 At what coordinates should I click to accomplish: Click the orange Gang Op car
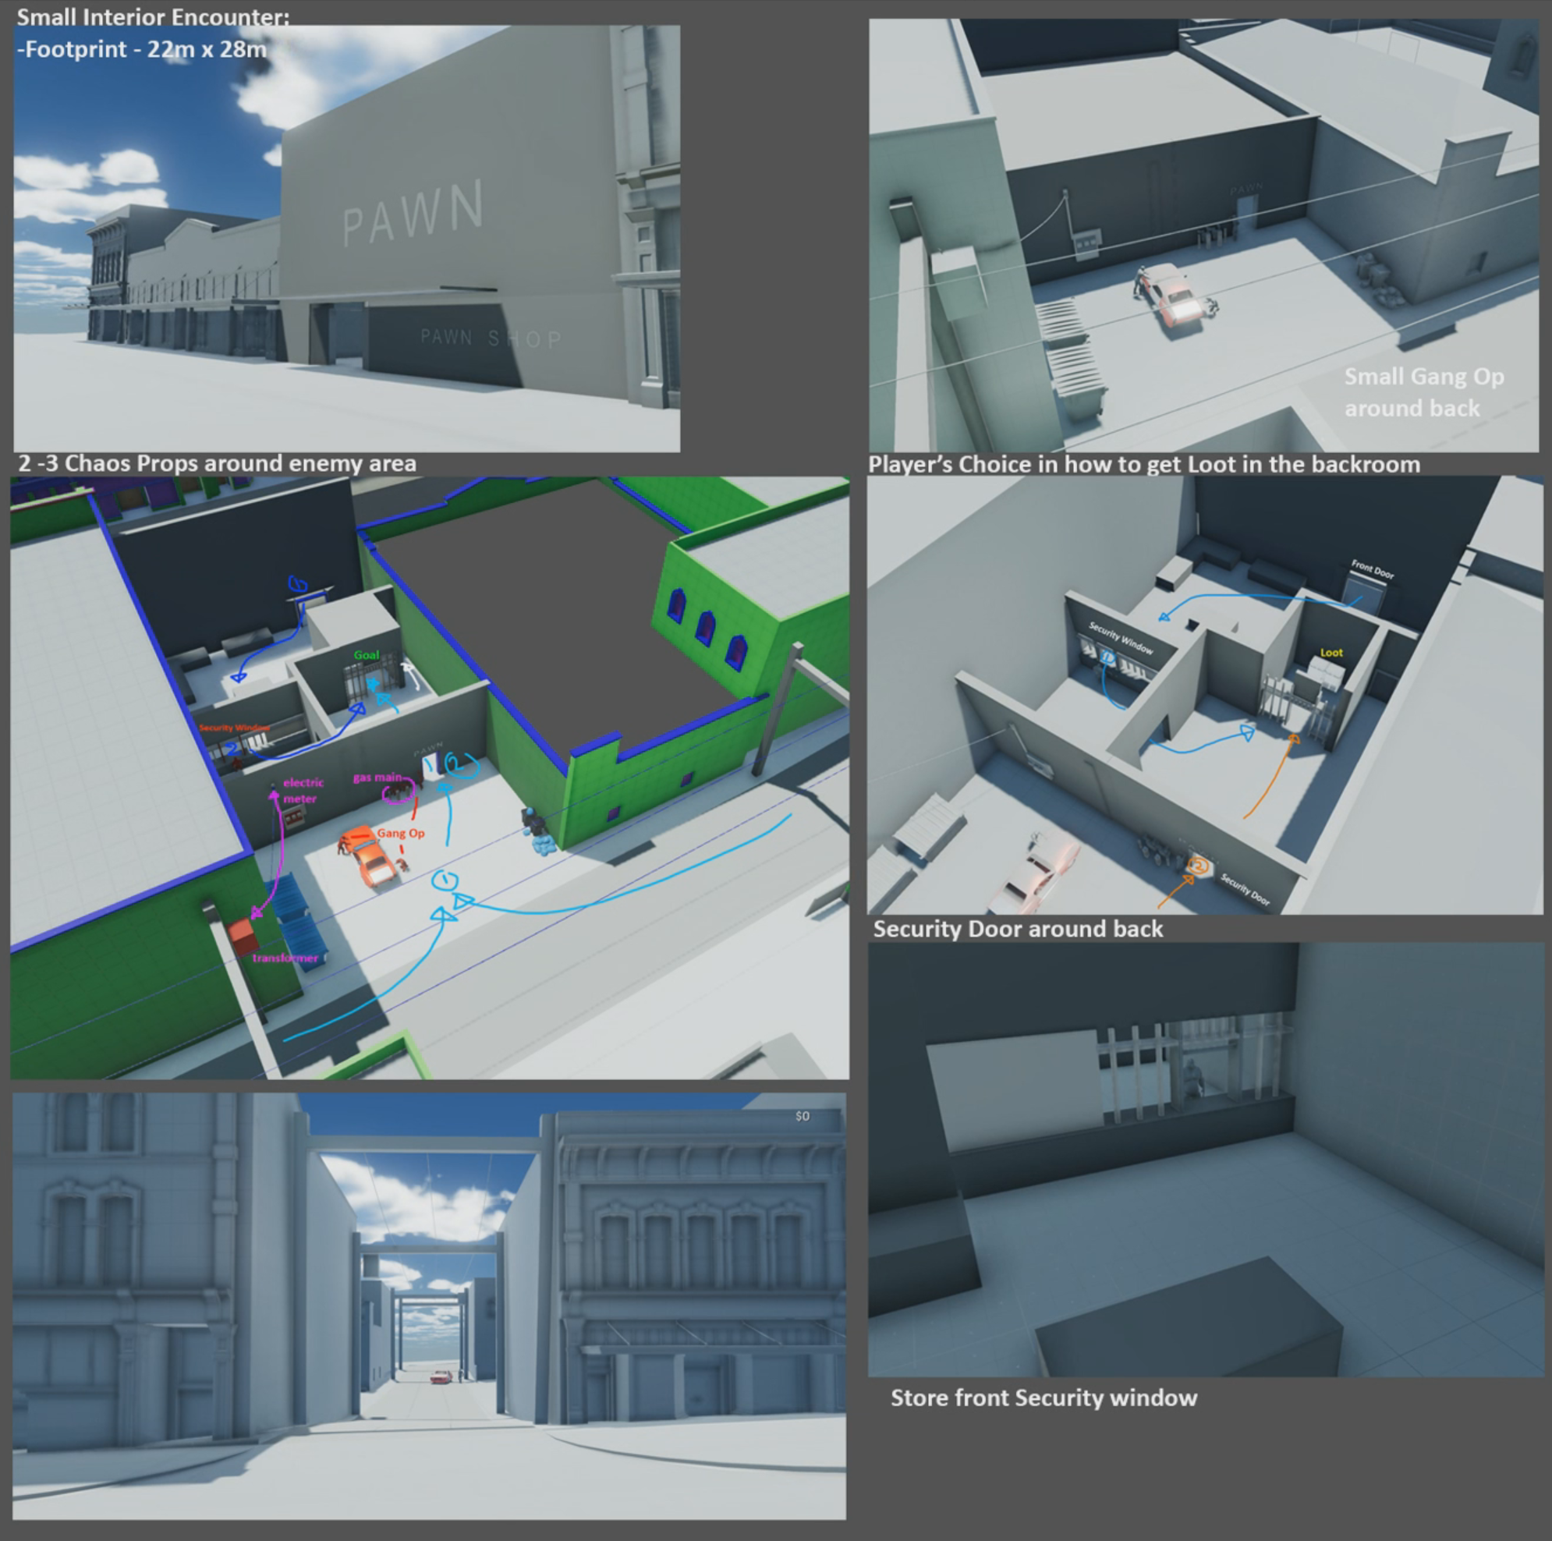tap(371, 857)
